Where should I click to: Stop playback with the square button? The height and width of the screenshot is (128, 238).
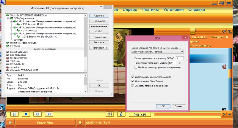26,114
